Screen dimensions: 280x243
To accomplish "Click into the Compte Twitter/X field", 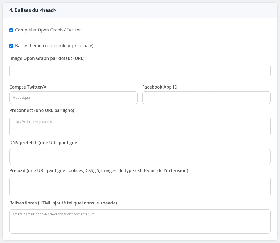I will tap(73, 98).
